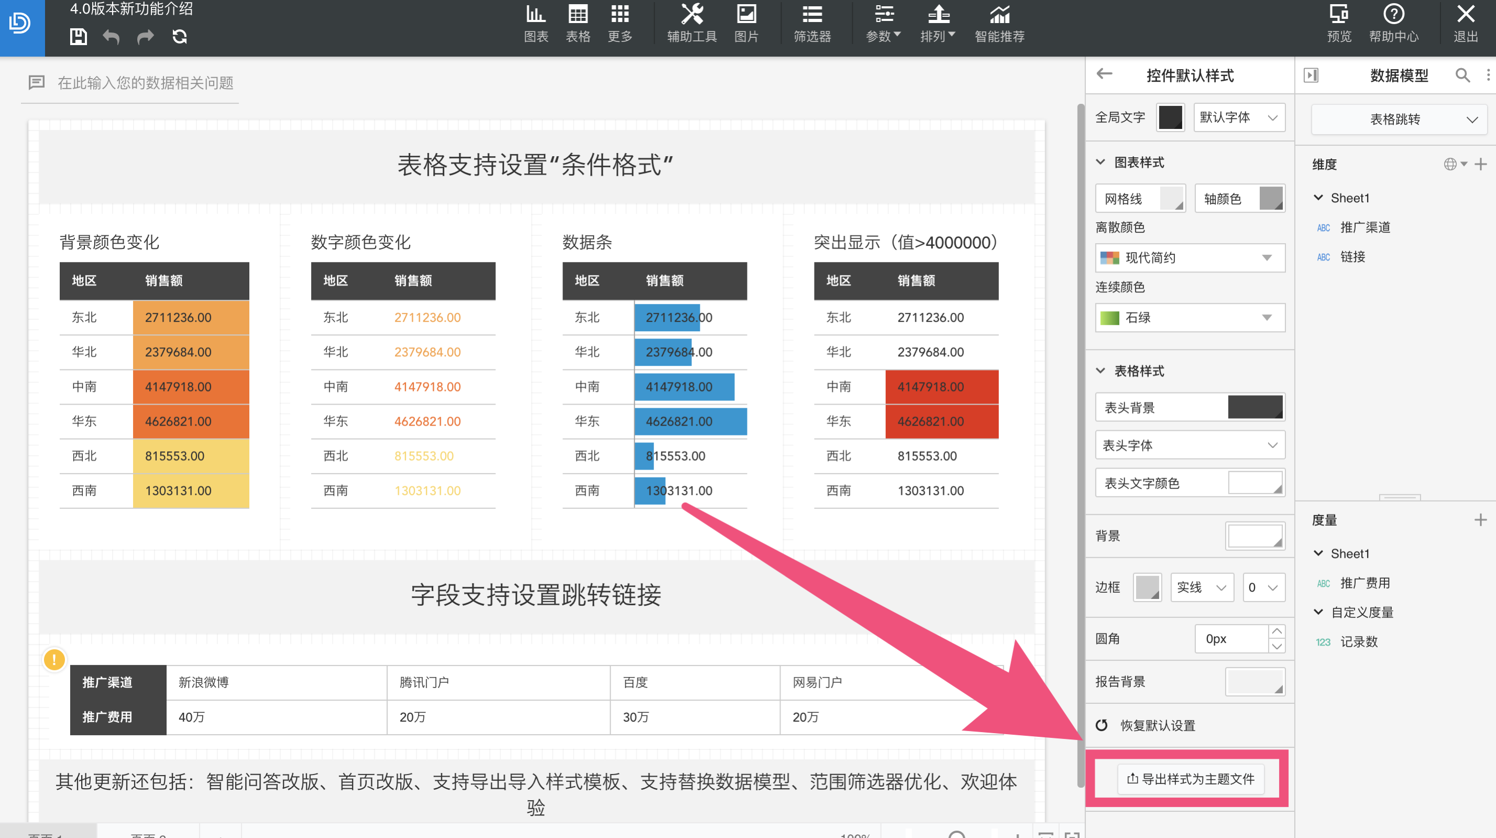The image size is (1496, 838).
Task: Open the 更多 components grid
Action: 620,23
